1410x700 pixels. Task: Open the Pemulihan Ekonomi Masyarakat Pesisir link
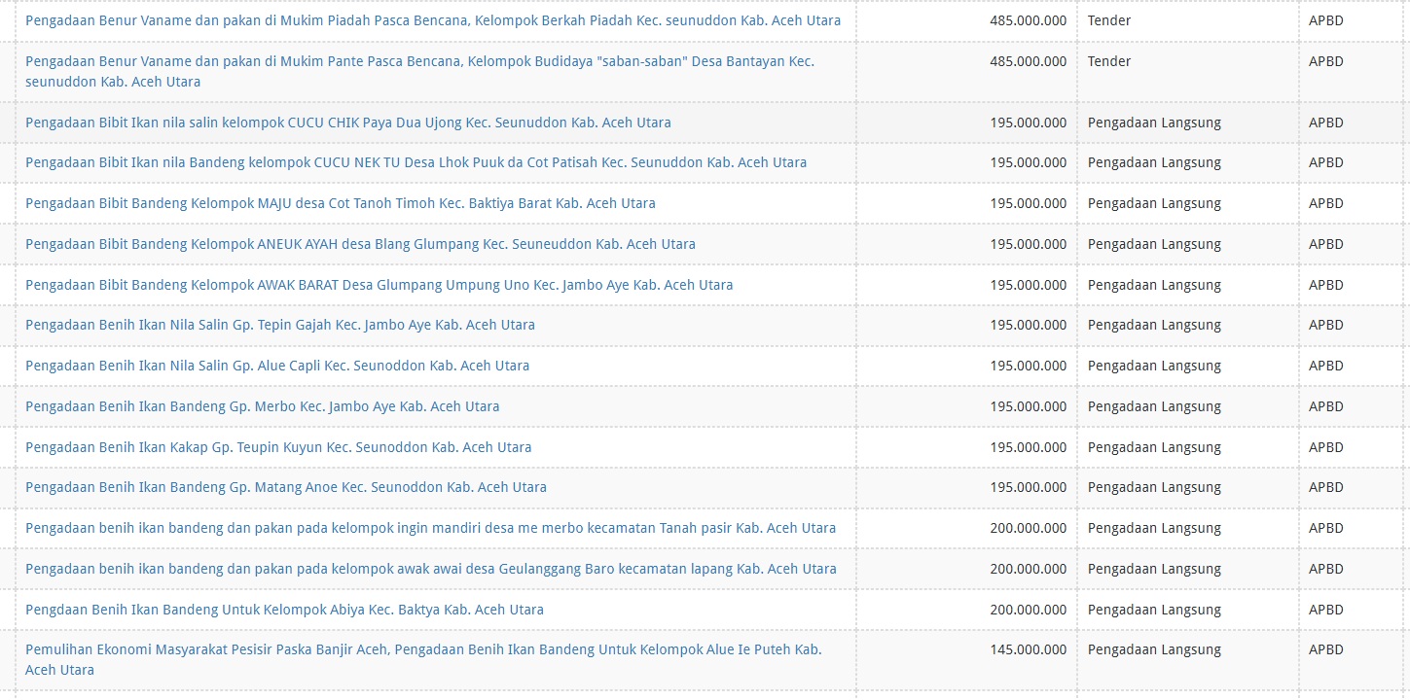click(423, 649)
